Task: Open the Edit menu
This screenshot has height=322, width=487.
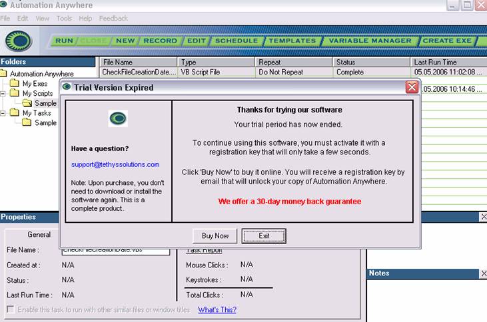Action: (x=23, y=19)
